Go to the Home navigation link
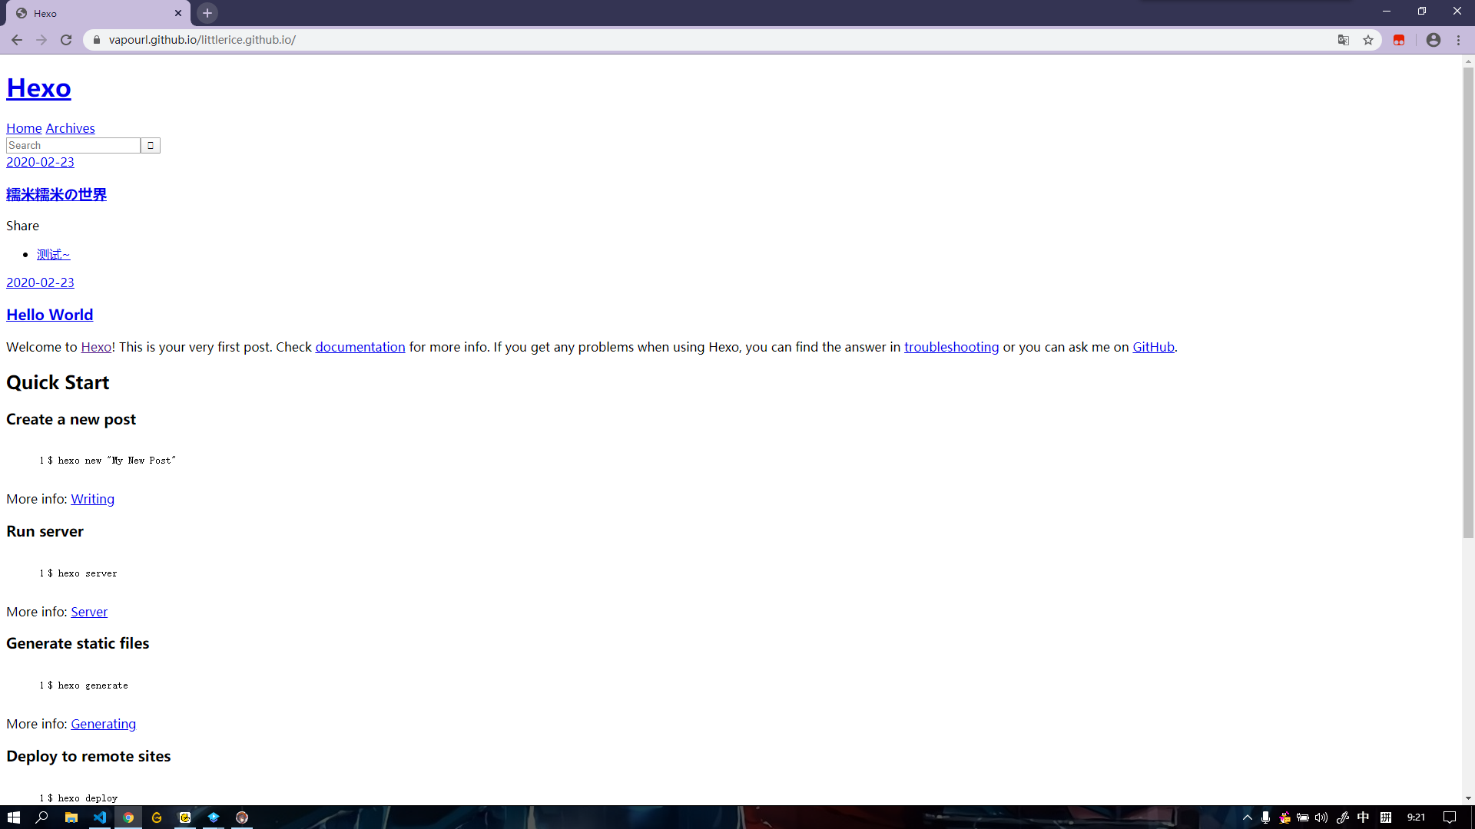 24,128
